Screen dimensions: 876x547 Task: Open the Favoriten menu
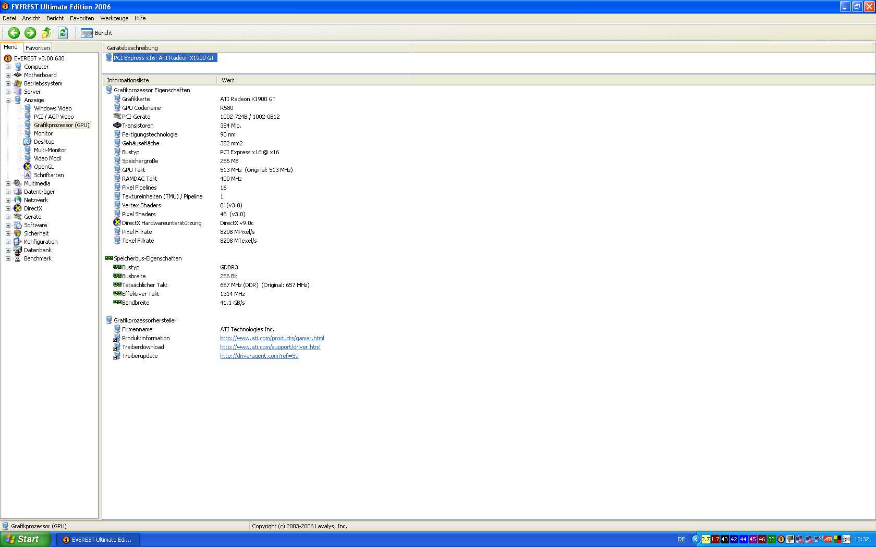coord(82,18)
